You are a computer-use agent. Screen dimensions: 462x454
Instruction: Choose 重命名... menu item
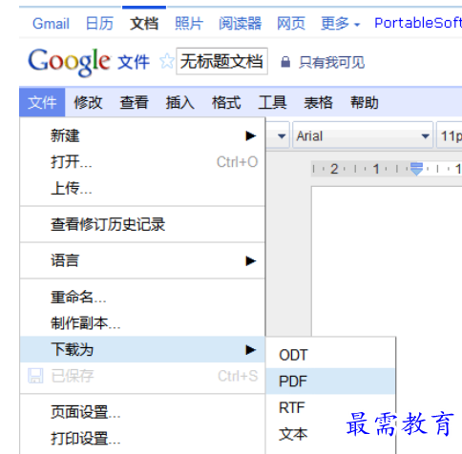[x=142, y=298]
